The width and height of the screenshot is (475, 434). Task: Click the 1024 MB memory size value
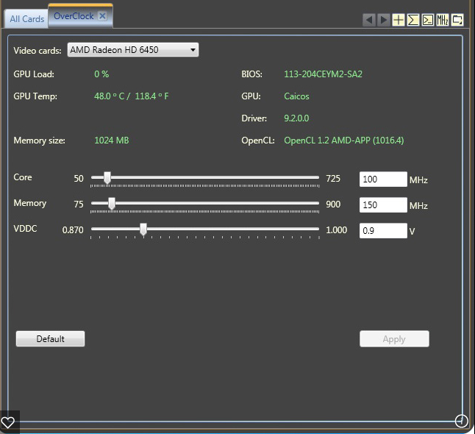coord(112,140)
